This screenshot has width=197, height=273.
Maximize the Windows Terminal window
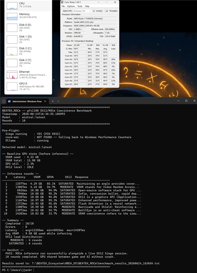click(x=186, y=101)
